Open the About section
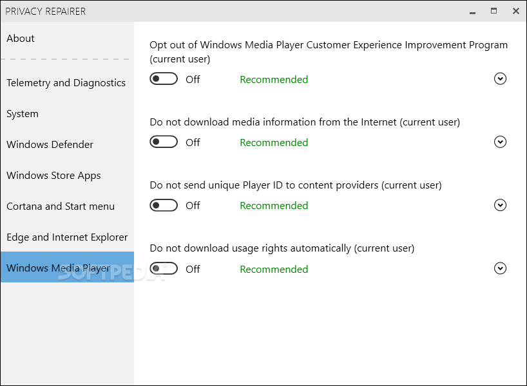This screenshot has height=386, width=527. (21, 38)
